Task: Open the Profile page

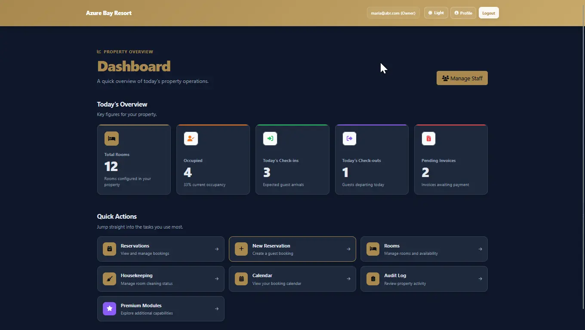Action: (x=463, y=13)
